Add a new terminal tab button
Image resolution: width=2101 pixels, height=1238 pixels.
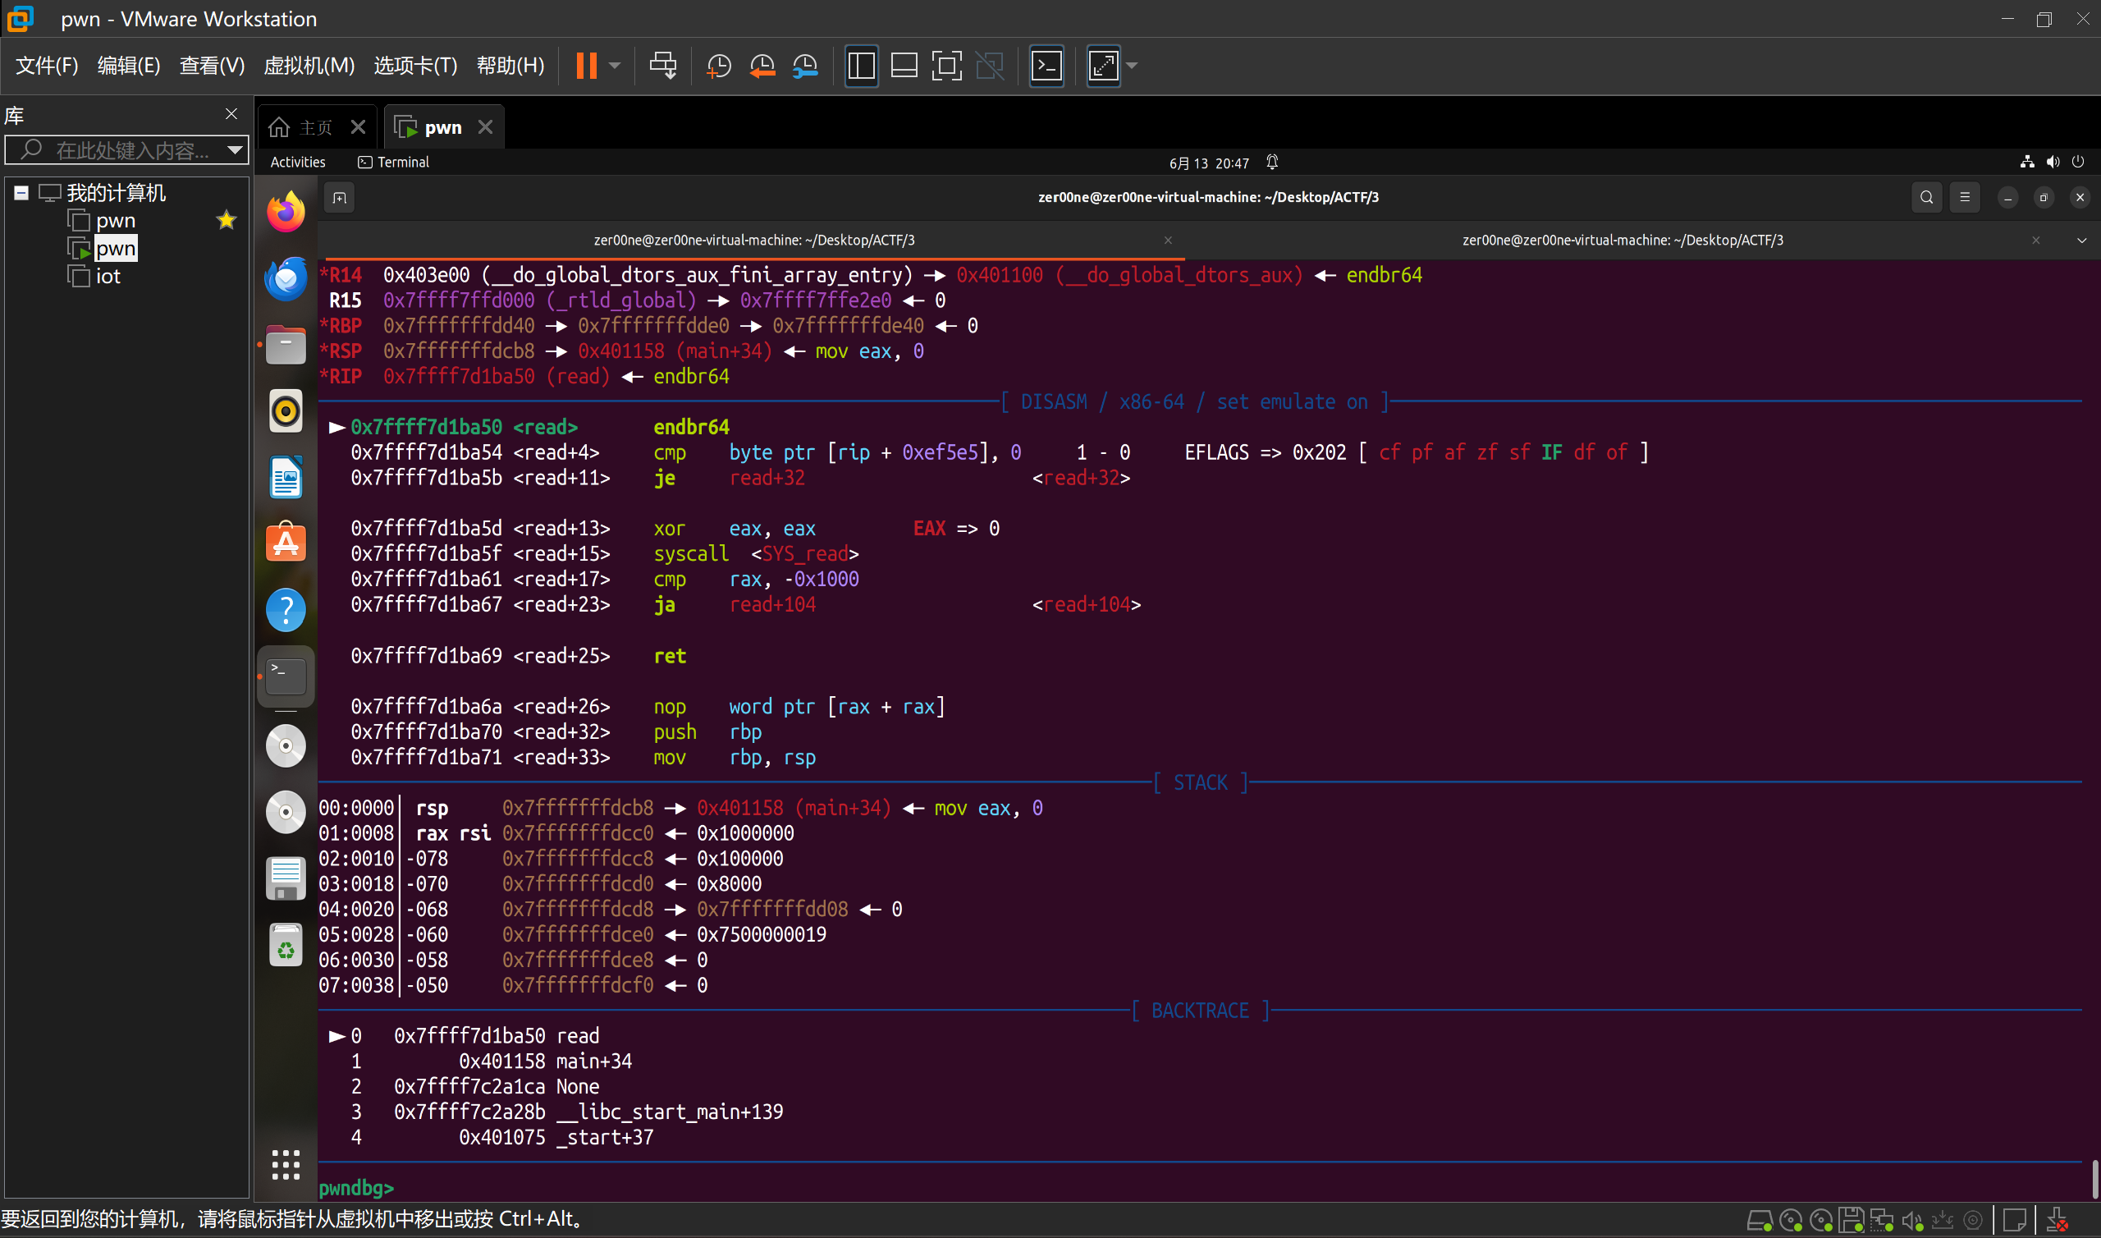(x=339, y=198)
